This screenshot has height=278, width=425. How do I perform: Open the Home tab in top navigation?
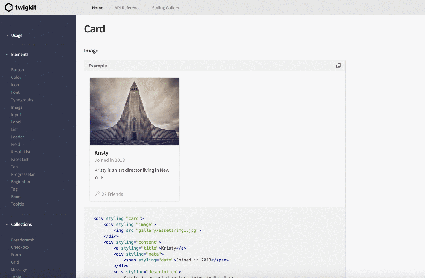(97, 8)
